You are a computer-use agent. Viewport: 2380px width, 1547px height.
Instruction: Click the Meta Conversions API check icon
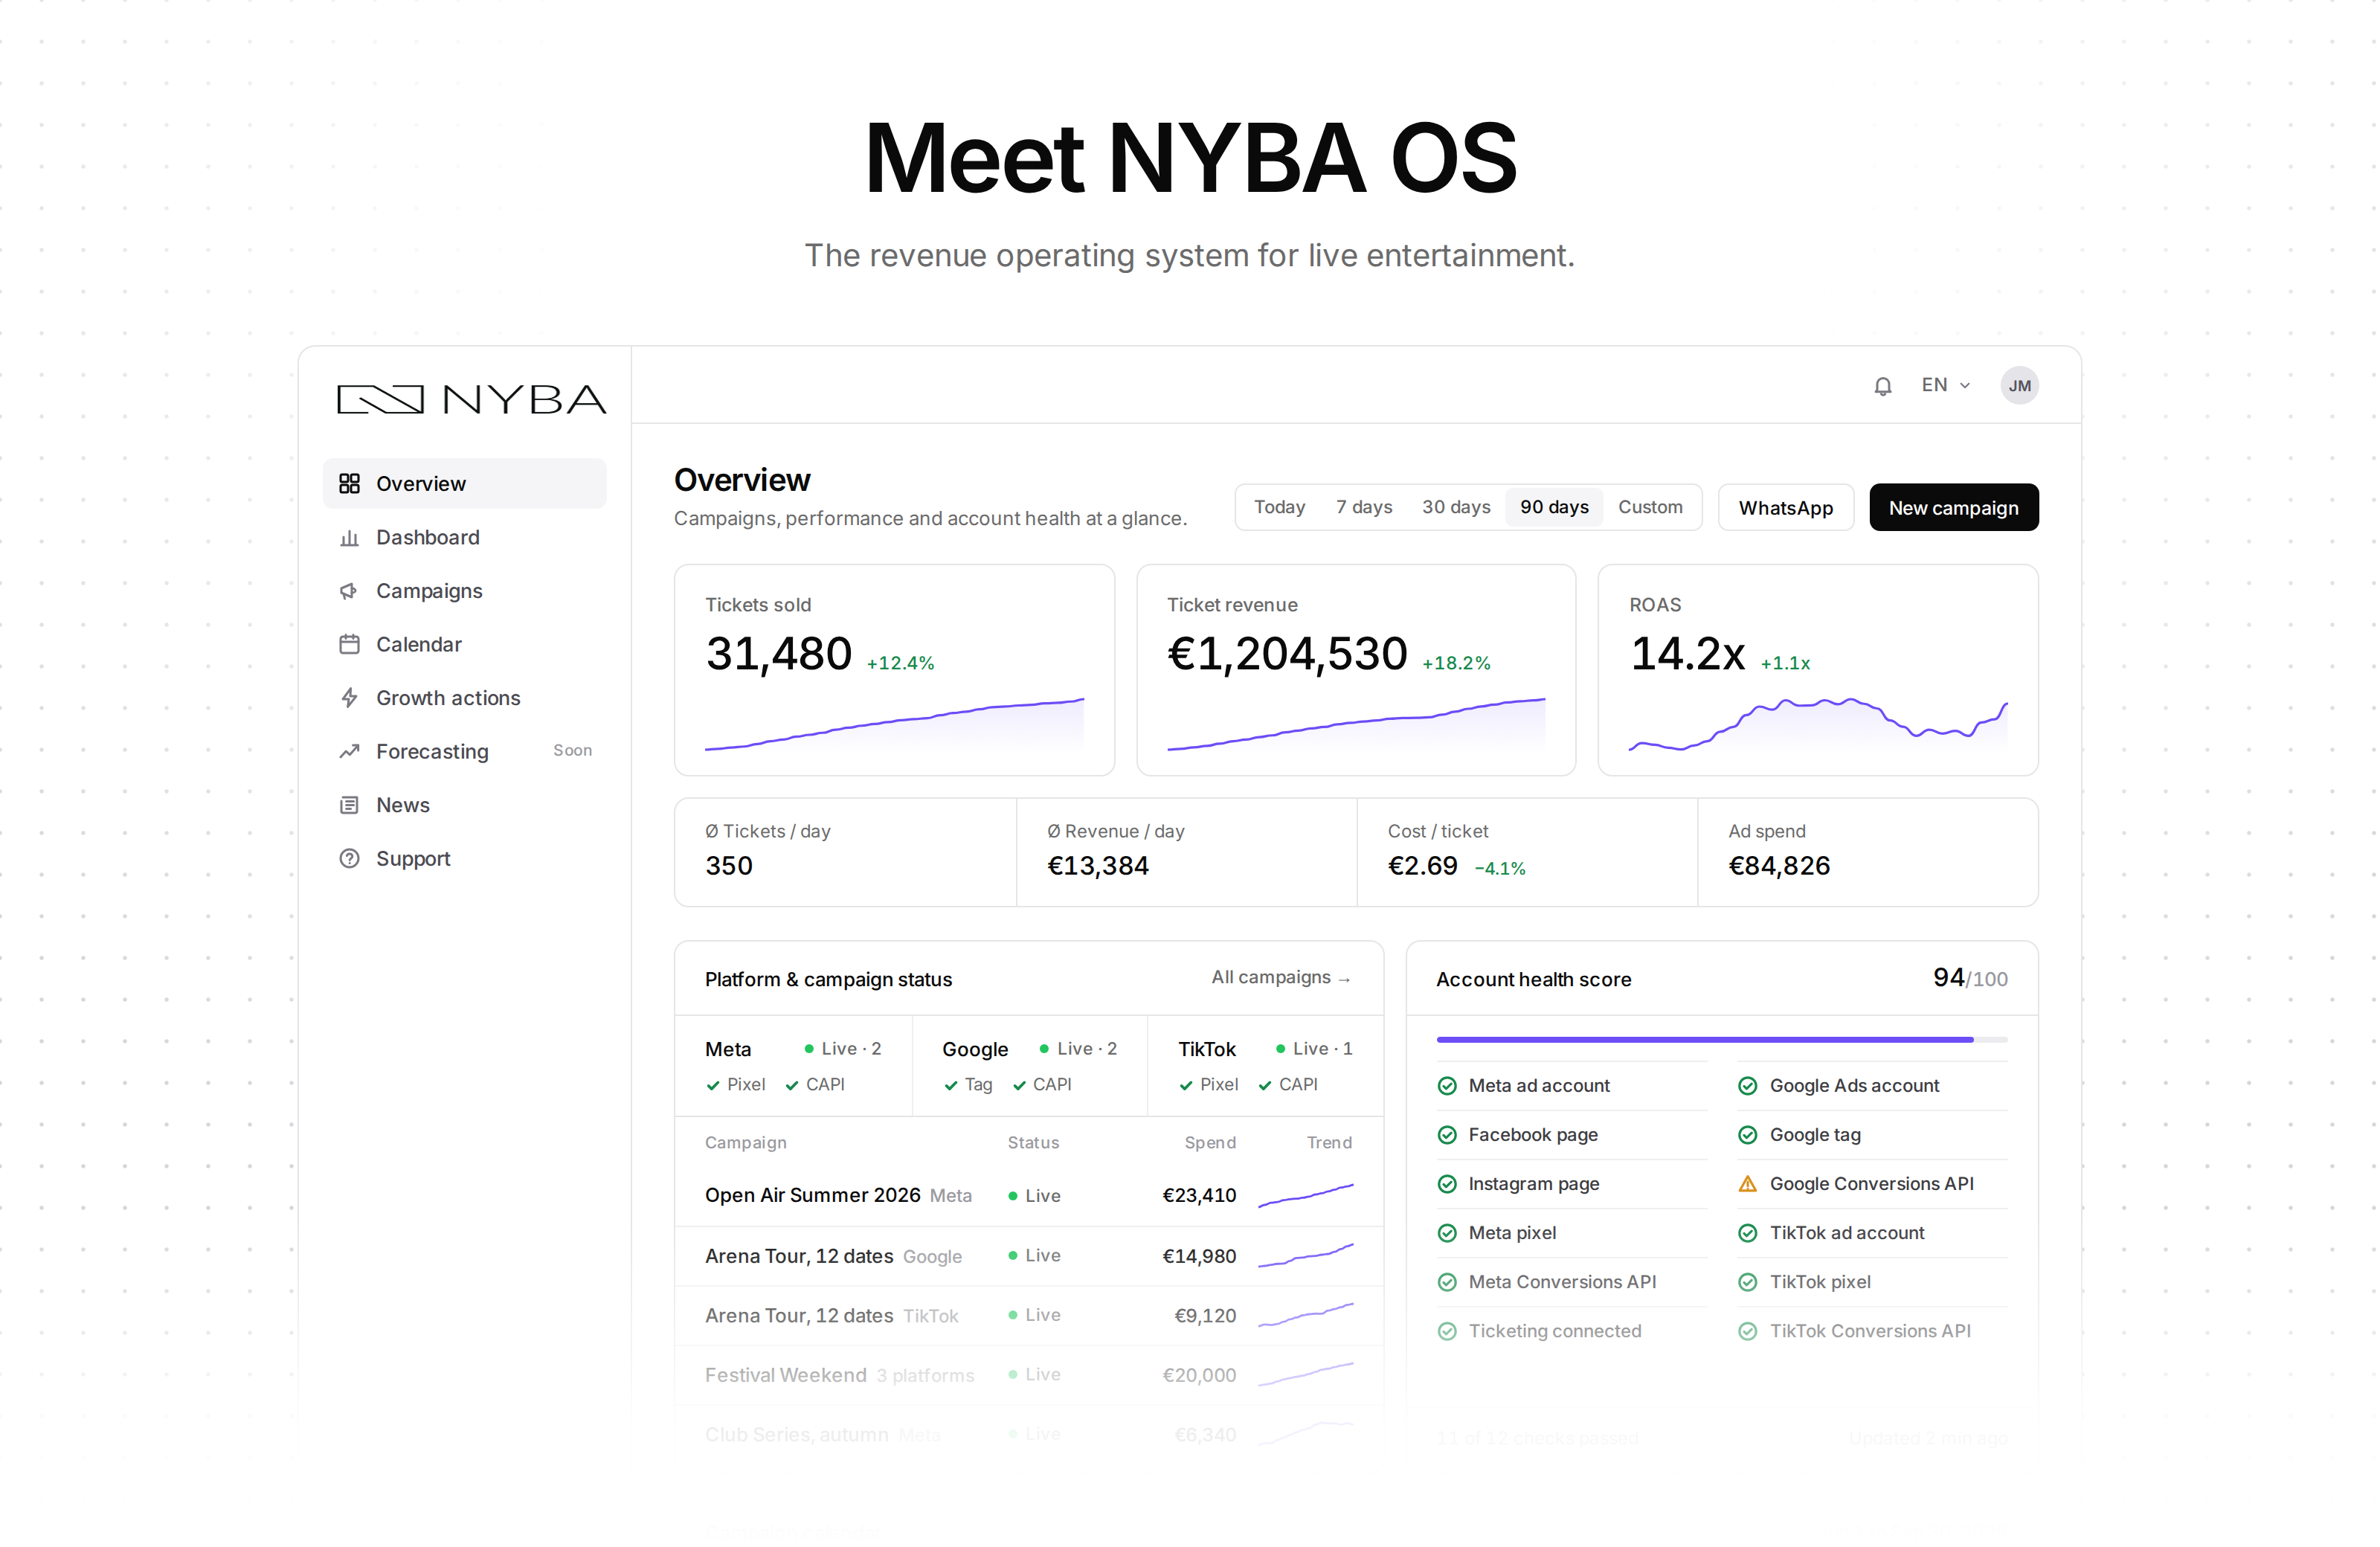coord(1446,1282)
